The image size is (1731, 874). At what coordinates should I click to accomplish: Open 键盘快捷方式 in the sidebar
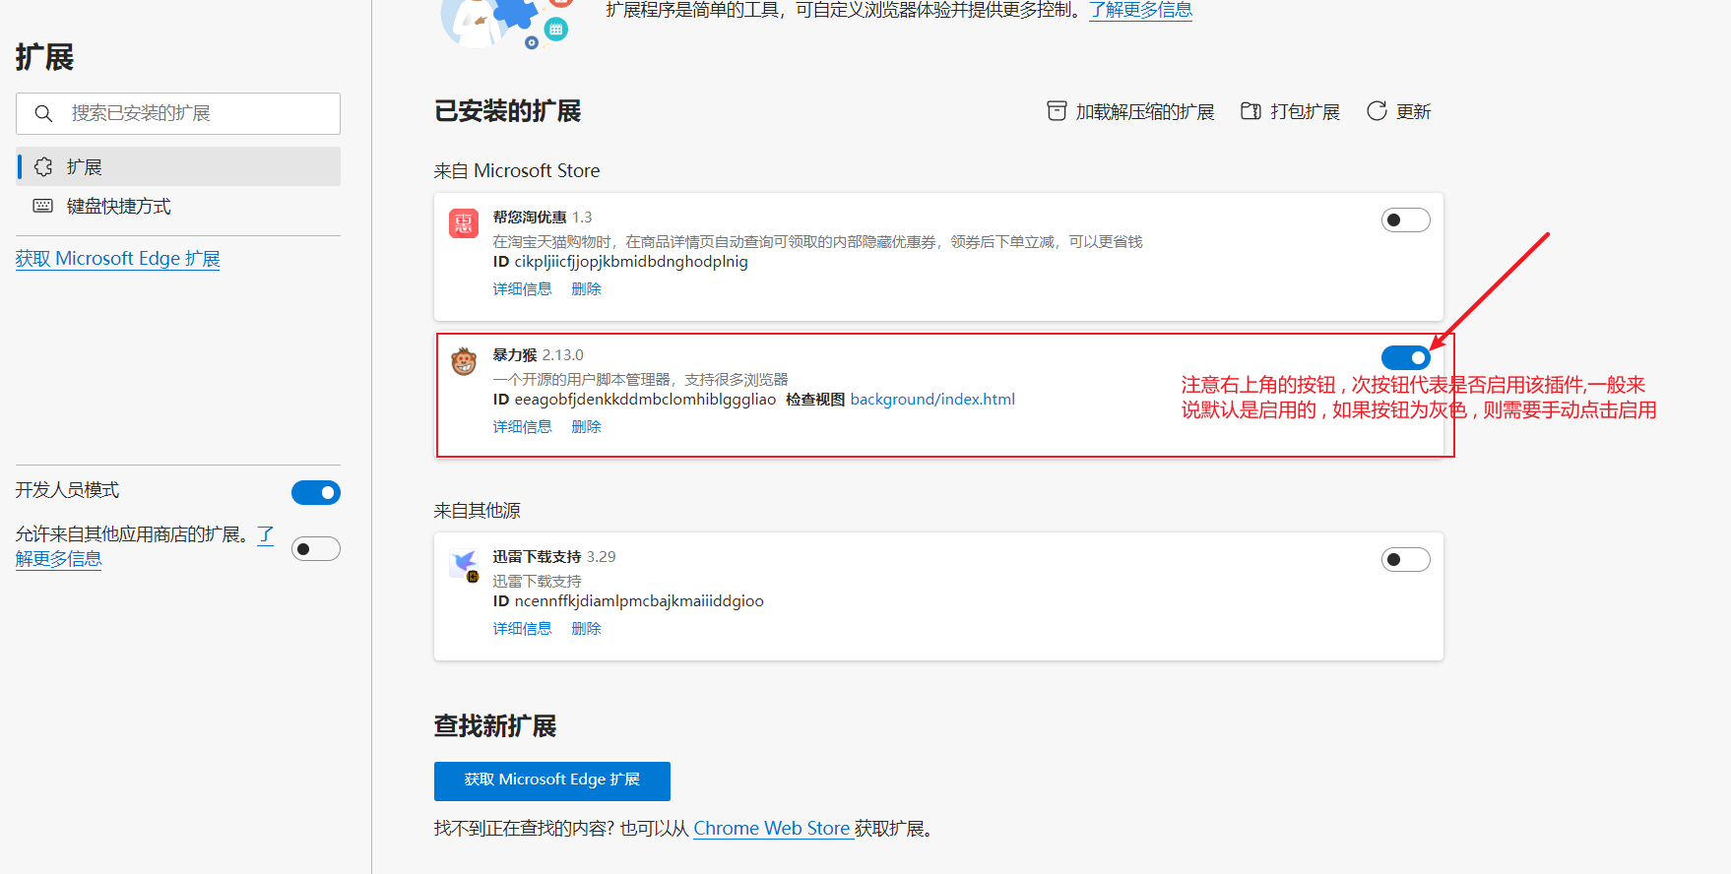click(x=118, y=207)
